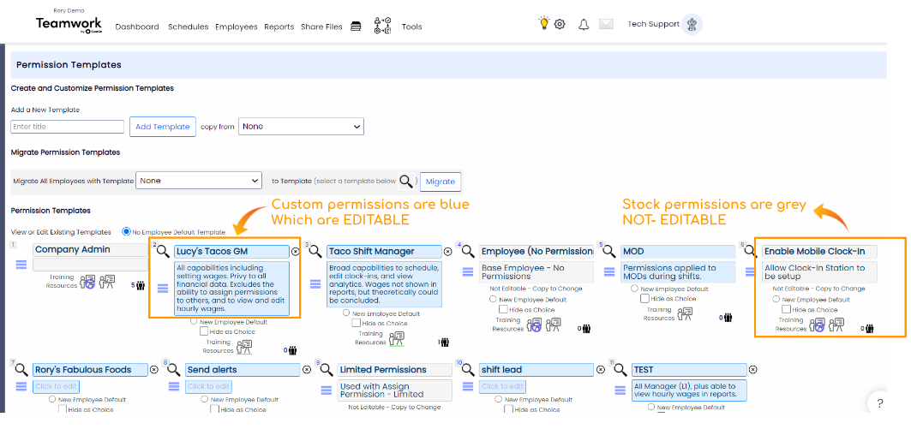Click the Teamwork logo
Screen dimensions: 911x429
click(69, 24)
